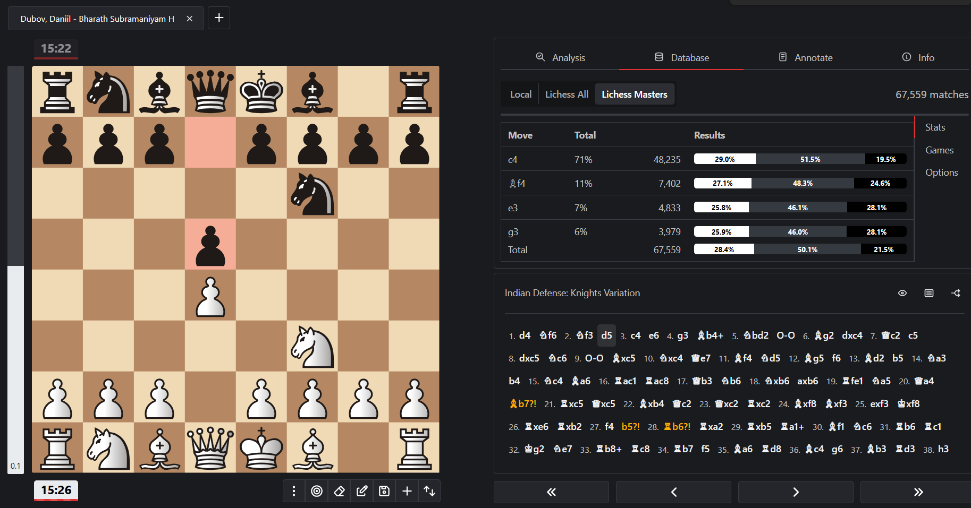The height and width of the screenshot is (508, 971).
Task: Toggle the eye icon in the moves panel
Action: [902, 293]
